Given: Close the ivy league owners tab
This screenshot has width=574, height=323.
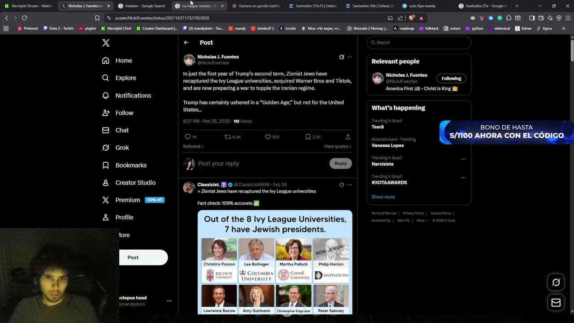Looking at the screenshot, I should 222,6.
